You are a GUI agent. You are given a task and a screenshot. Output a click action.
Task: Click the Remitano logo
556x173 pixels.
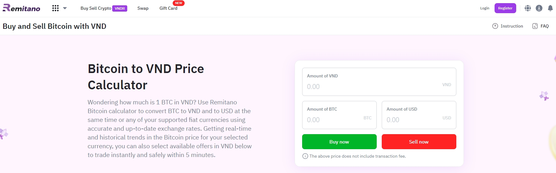[x=21, y=8]
